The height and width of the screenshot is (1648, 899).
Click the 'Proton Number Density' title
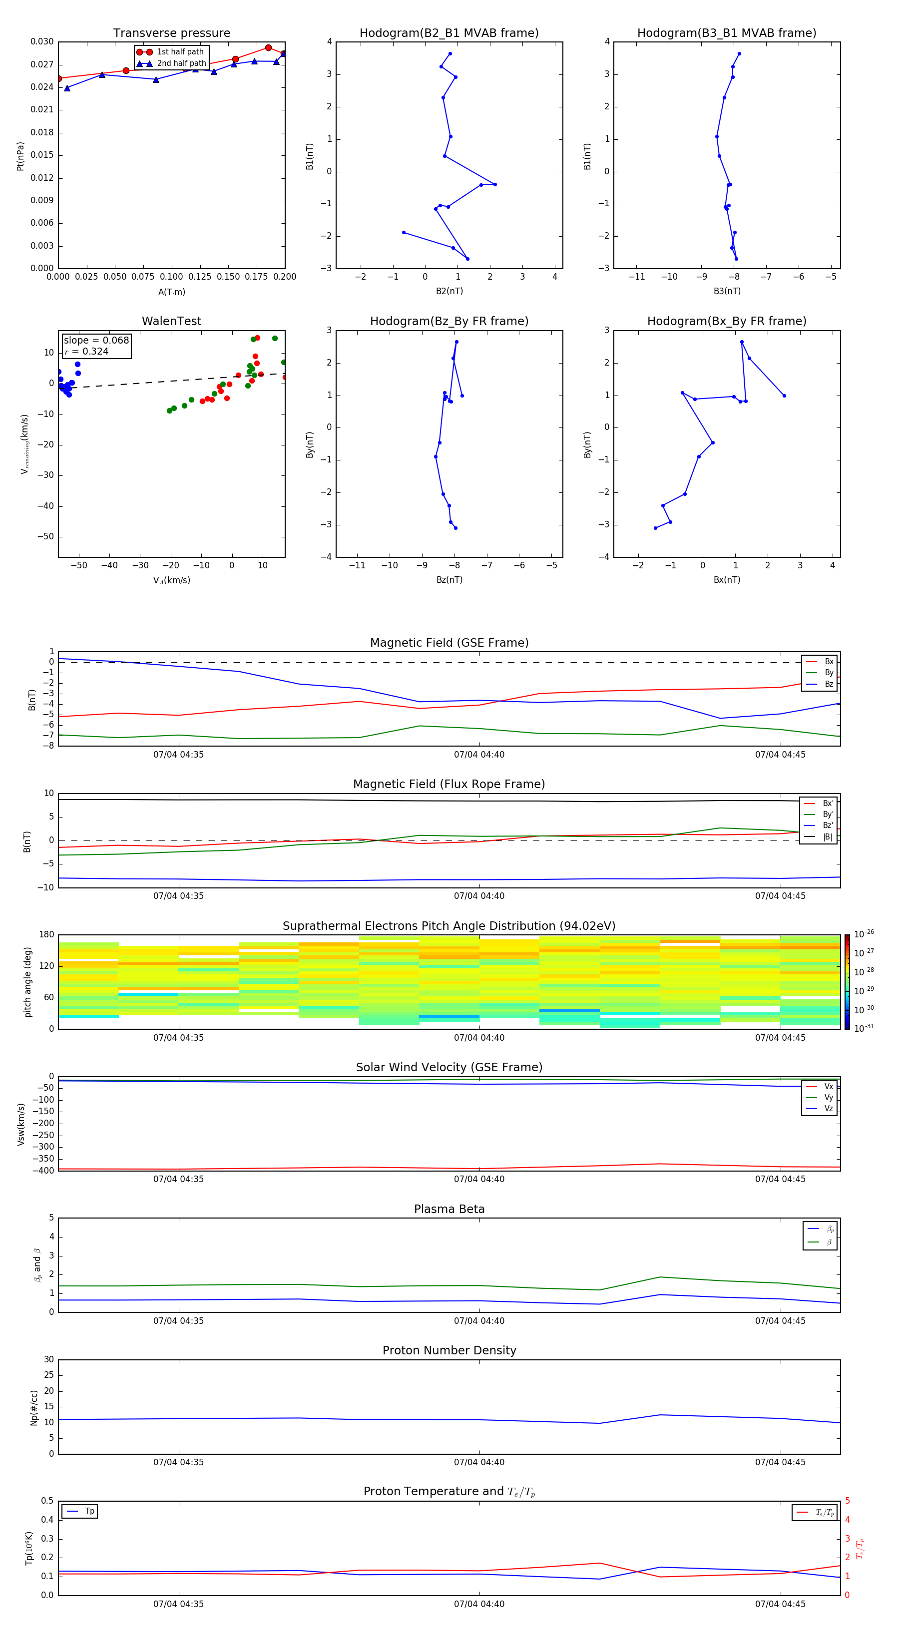pos(449,1350)
